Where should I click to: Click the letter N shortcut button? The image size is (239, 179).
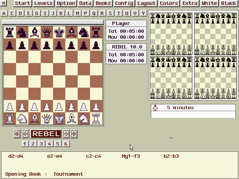77,13
